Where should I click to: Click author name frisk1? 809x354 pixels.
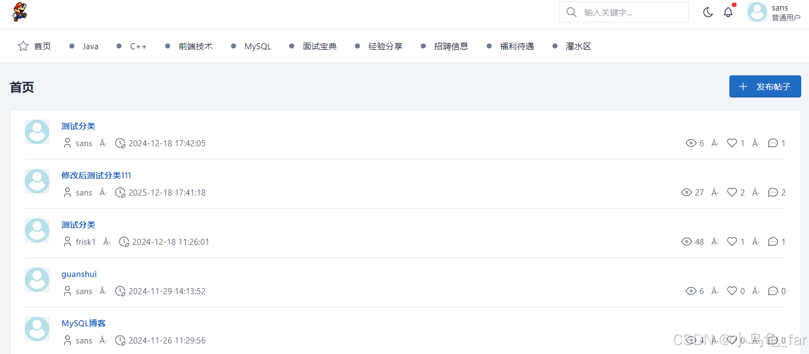coord(86,242)
